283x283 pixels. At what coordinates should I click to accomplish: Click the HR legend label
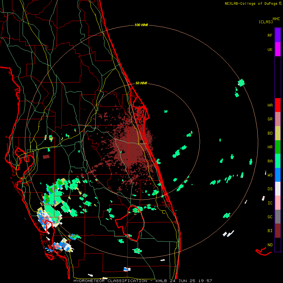click(x=270, y=147)
